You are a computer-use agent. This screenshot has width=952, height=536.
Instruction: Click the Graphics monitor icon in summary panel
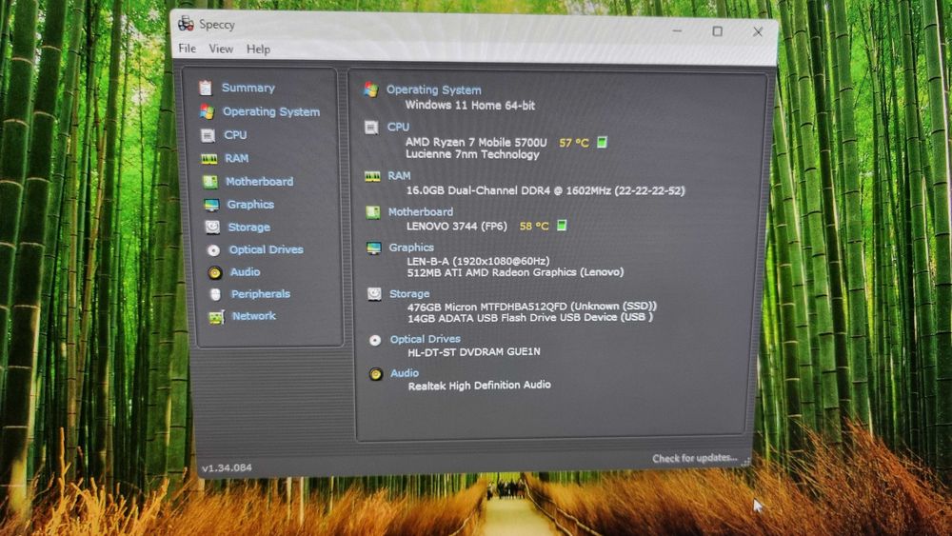373,248
